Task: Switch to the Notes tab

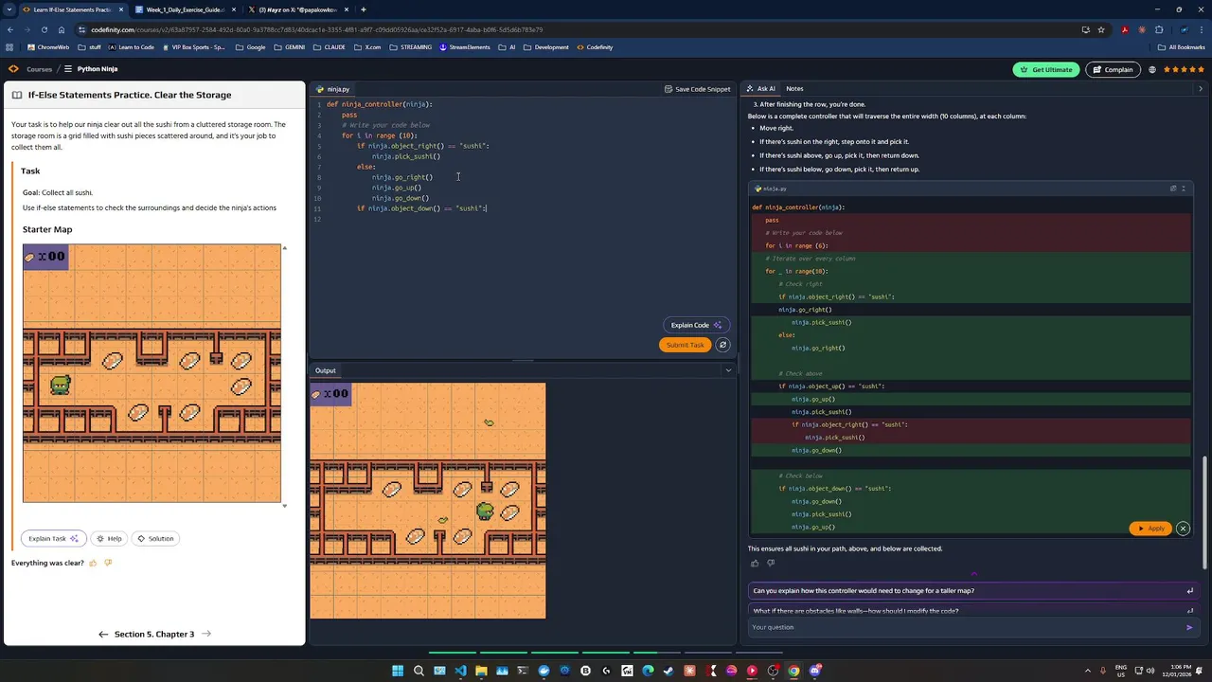Action: [x=794, y=89]
